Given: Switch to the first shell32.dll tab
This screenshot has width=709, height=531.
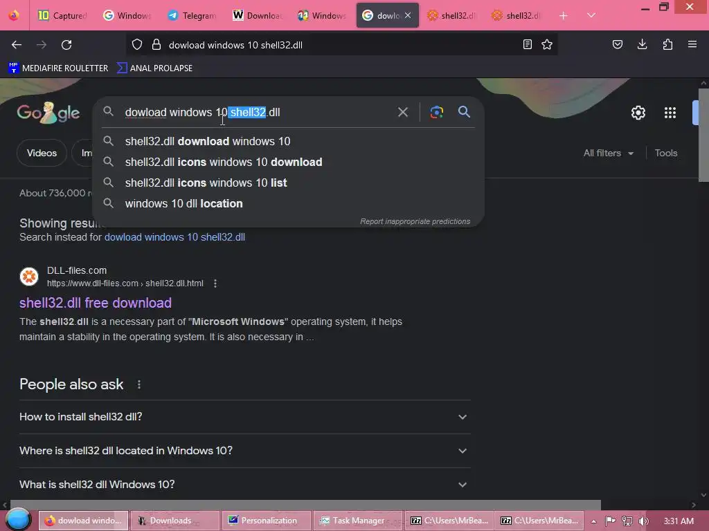Looking at the screenshot, I should tap(451, 15).
